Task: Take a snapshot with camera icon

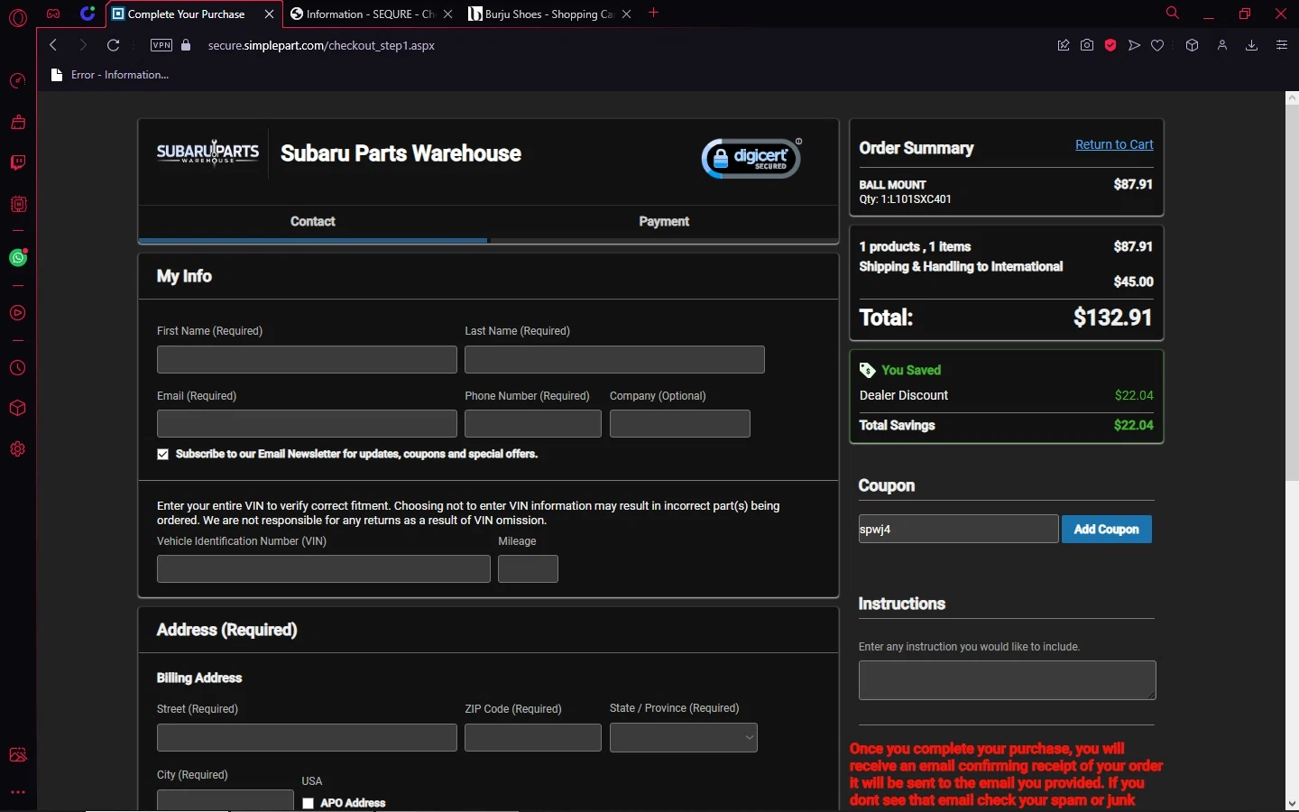Action: [x=1087, y=45]
